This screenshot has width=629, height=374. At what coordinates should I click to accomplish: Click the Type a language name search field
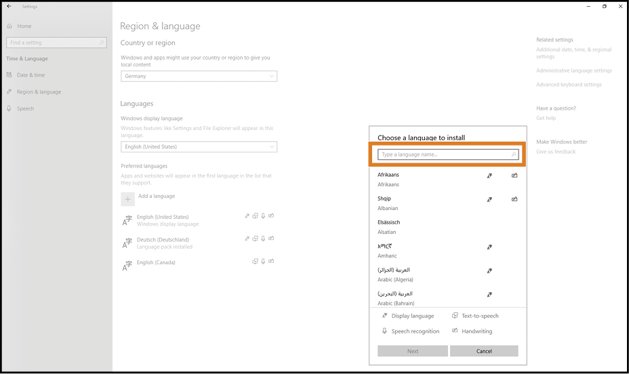tap(448, 154)
